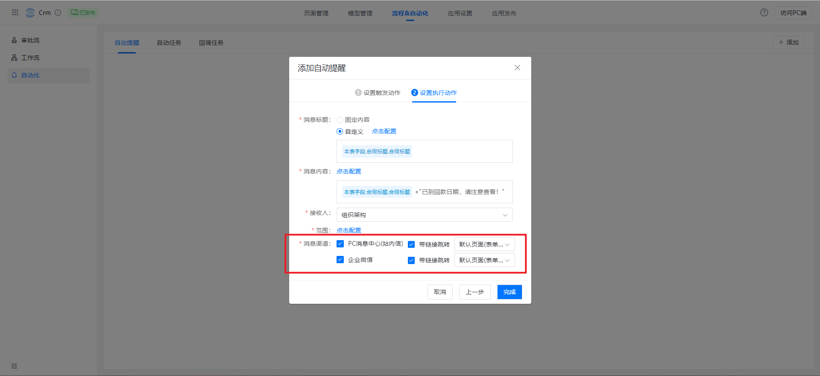Click the 已发布 status badge
Viewport: 820px width, 376px height.
click(83, 13)
